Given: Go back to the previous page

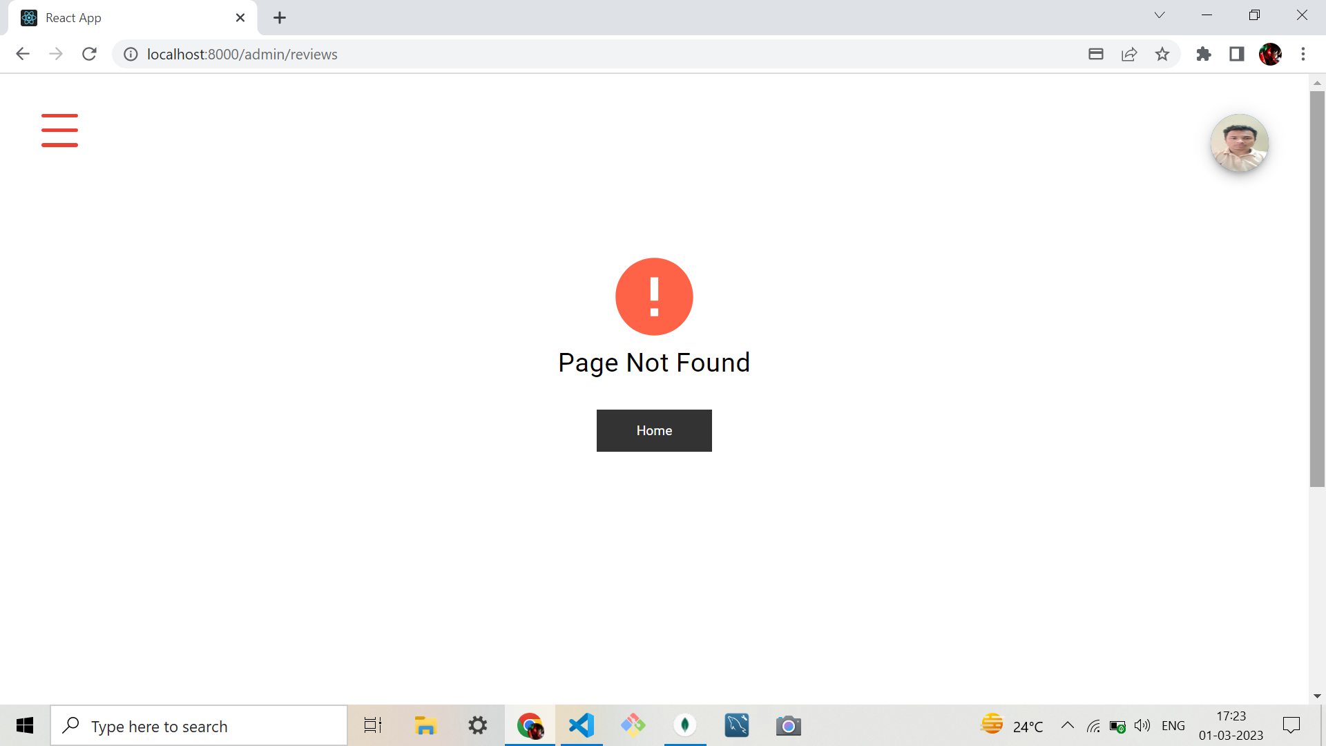Looking at the screenshot, I should pos(23,54).
